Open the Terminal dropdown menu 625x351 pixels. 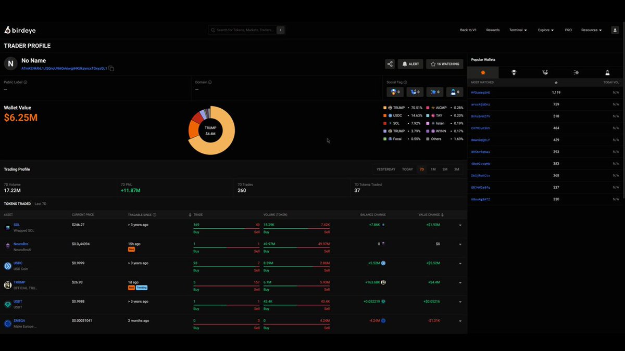click(518, 30)
